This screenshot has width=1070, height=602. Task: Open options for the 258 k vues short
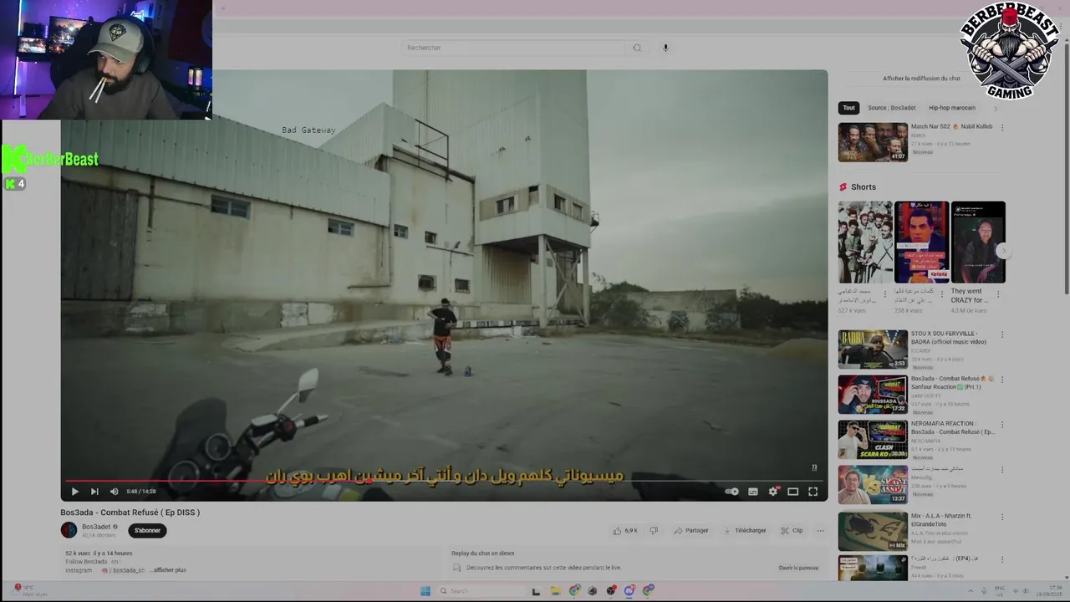[x=941, y=294]
